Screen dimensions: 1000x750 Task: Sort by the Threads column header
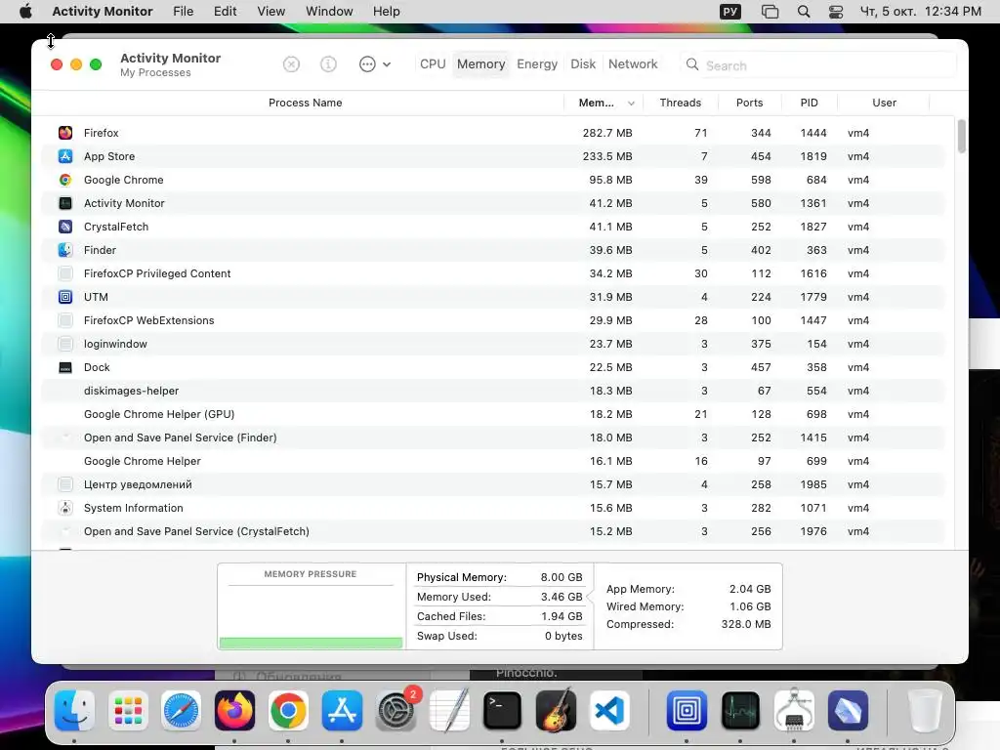click(681, 103)
